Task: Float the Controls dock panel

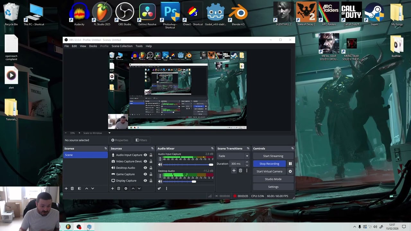Action: pyautogui.click(x=292, y=149)
